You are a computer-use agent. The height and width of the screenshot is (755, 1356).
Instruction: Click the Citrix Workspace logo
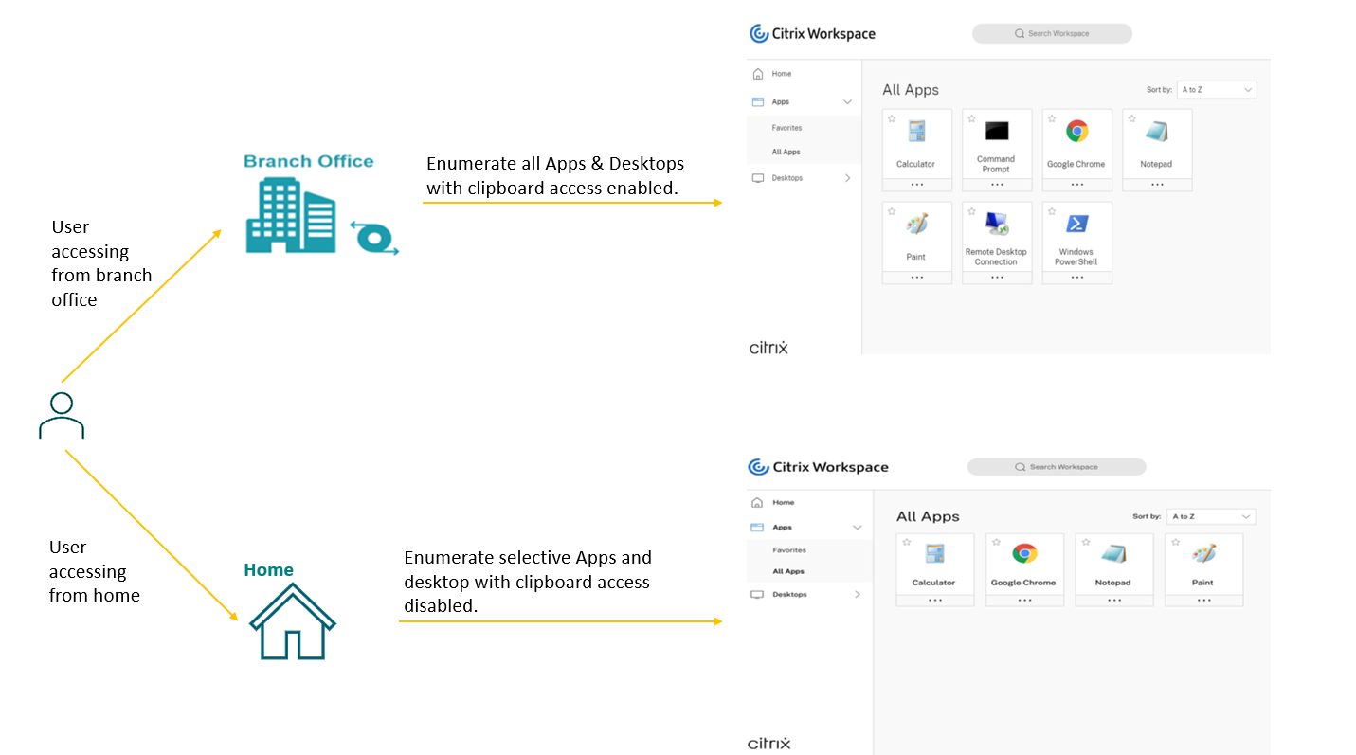click(x=812, y=32)
